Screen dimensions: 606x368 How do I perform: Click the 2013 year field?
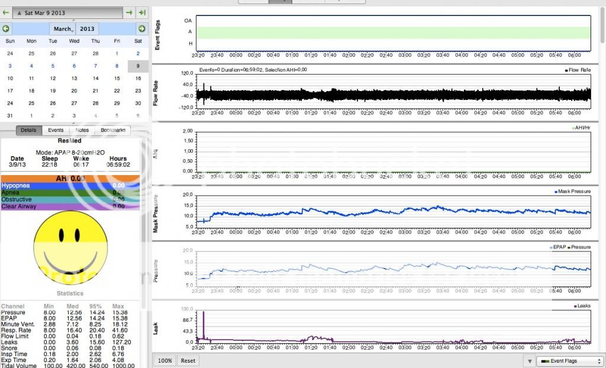tap(87, 28)
